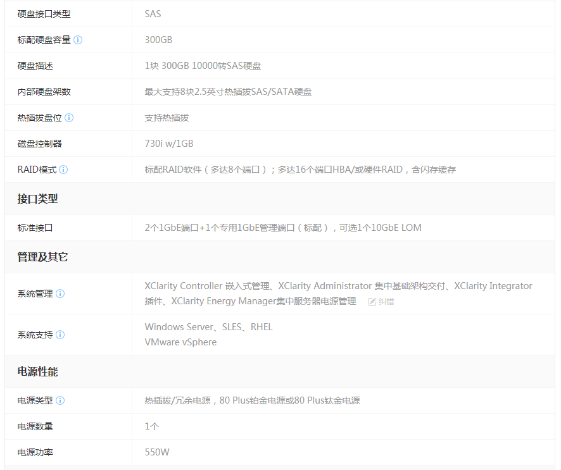Click the info icon next to 系统支持
Image resolution: width=561 pixels, height=470 pixels.
[x=60, y=335]
